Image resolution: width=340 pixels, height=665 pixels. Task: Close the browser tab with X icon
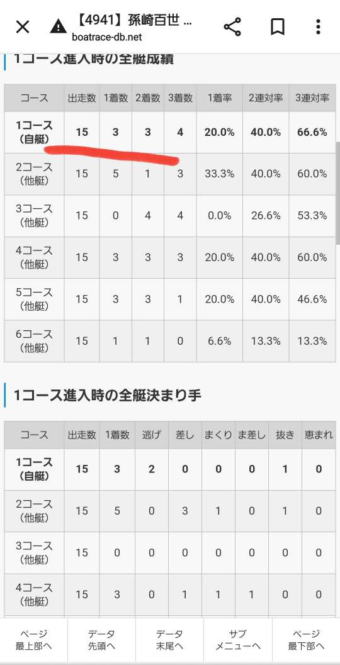(23, 27)
